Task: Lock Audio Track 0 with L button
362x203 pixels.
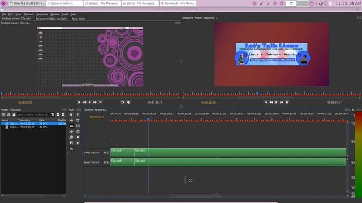Action: click(x=108, y=162)
